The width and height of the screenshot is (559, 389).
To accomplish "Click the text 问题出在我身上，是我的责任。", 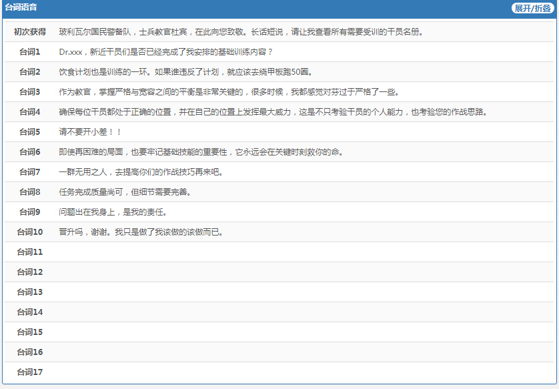I will coord(112,212).
